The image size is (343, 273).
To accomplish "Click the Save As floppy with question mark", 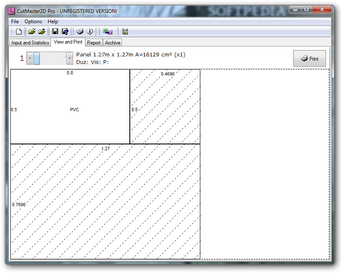I will click(65, 32).
